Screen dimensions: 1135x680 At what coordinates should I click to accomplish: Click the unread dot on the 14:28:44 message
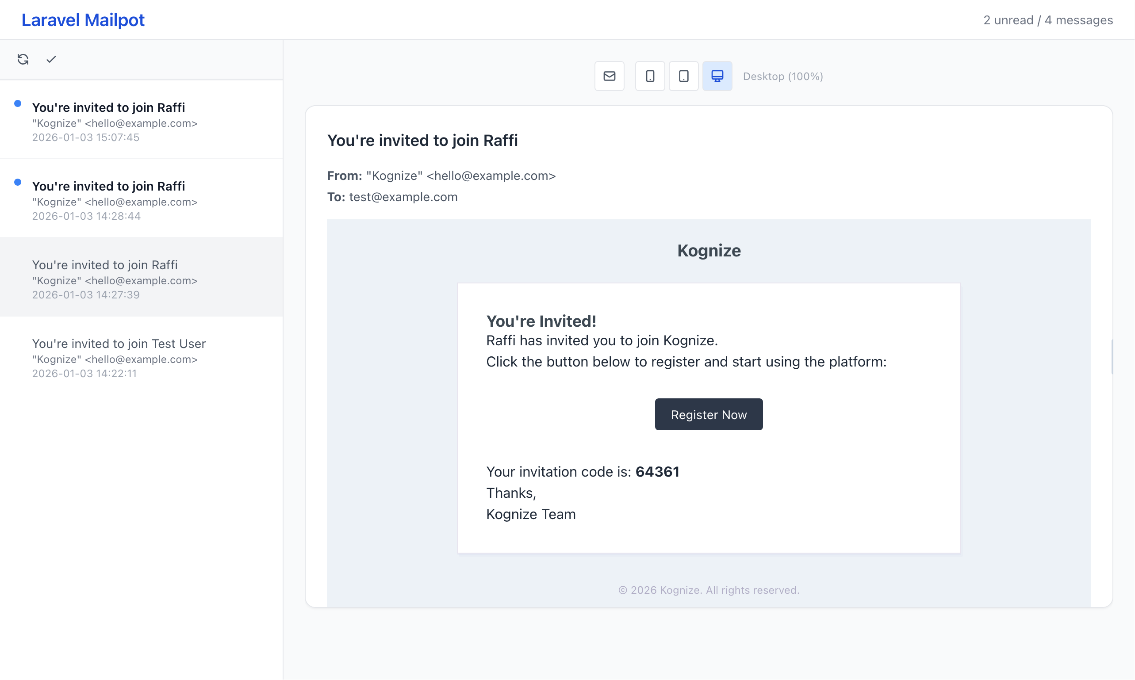[x=18, y=182]
